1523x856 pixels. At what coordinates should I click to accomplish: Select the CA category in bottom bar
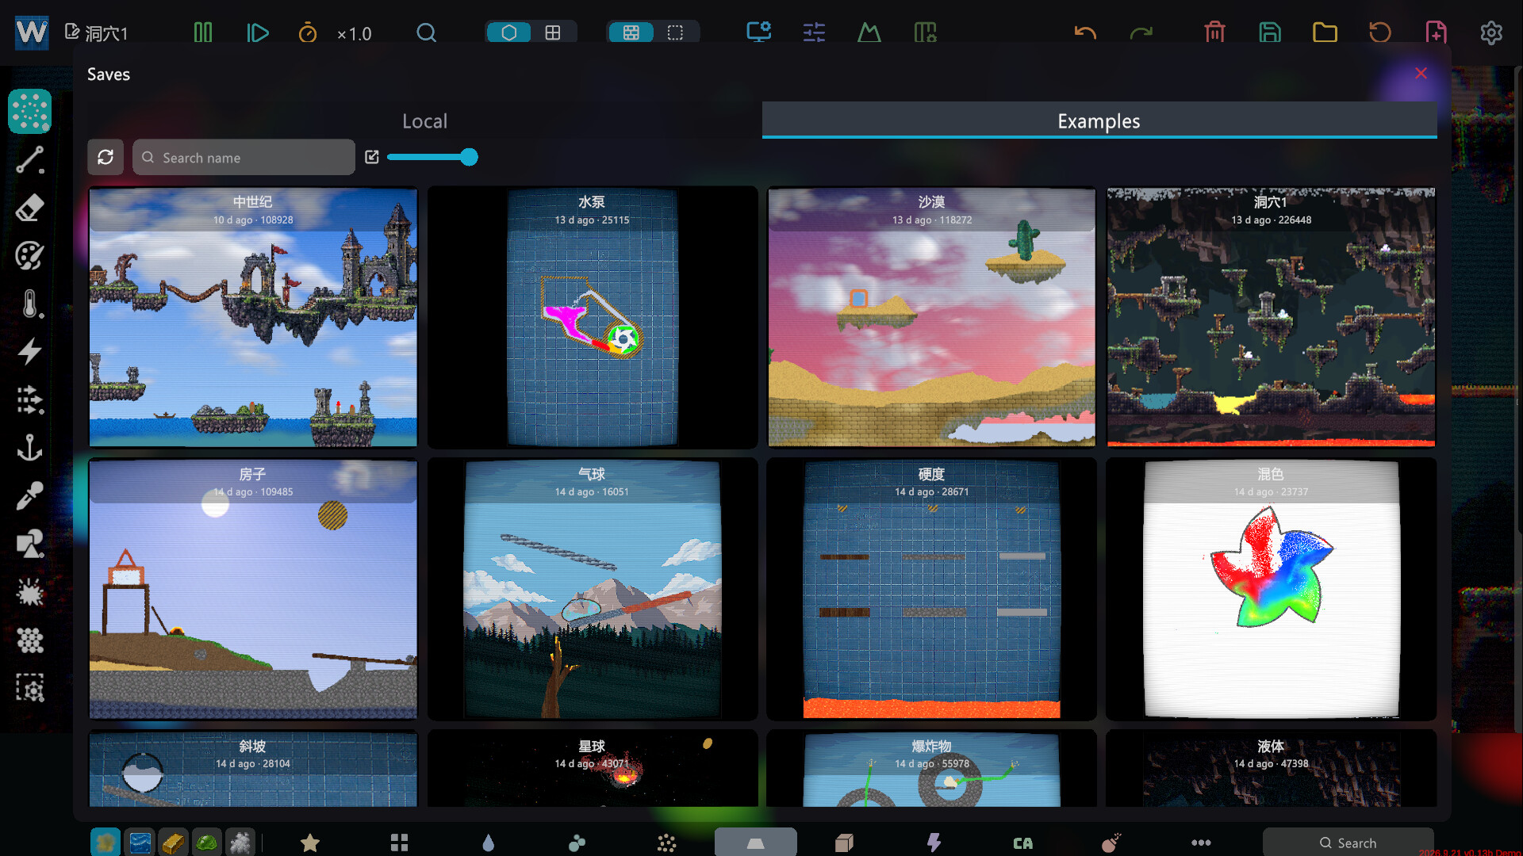(x=1022, y=843)
